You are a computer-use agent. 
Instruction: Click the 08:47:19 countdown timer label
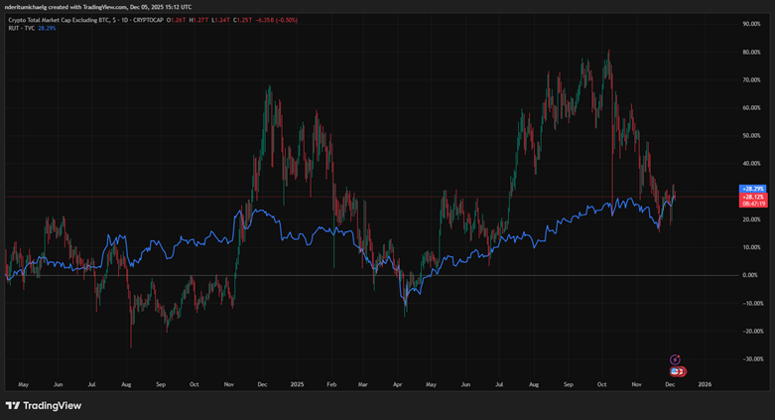tap(751, 205)
